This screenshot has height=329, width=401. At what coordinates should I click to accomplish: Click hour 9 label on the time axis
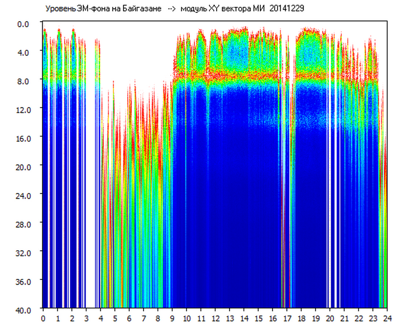(172, 318)
